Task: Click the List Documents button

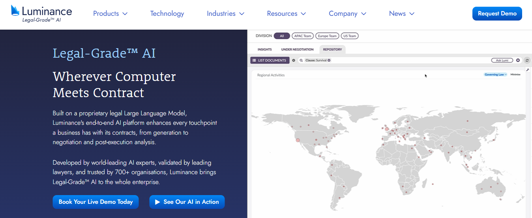Action: point(270,60)
